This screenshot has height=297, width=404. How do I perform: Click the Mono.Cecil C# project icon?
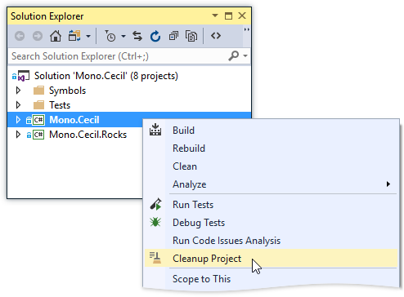38,120
